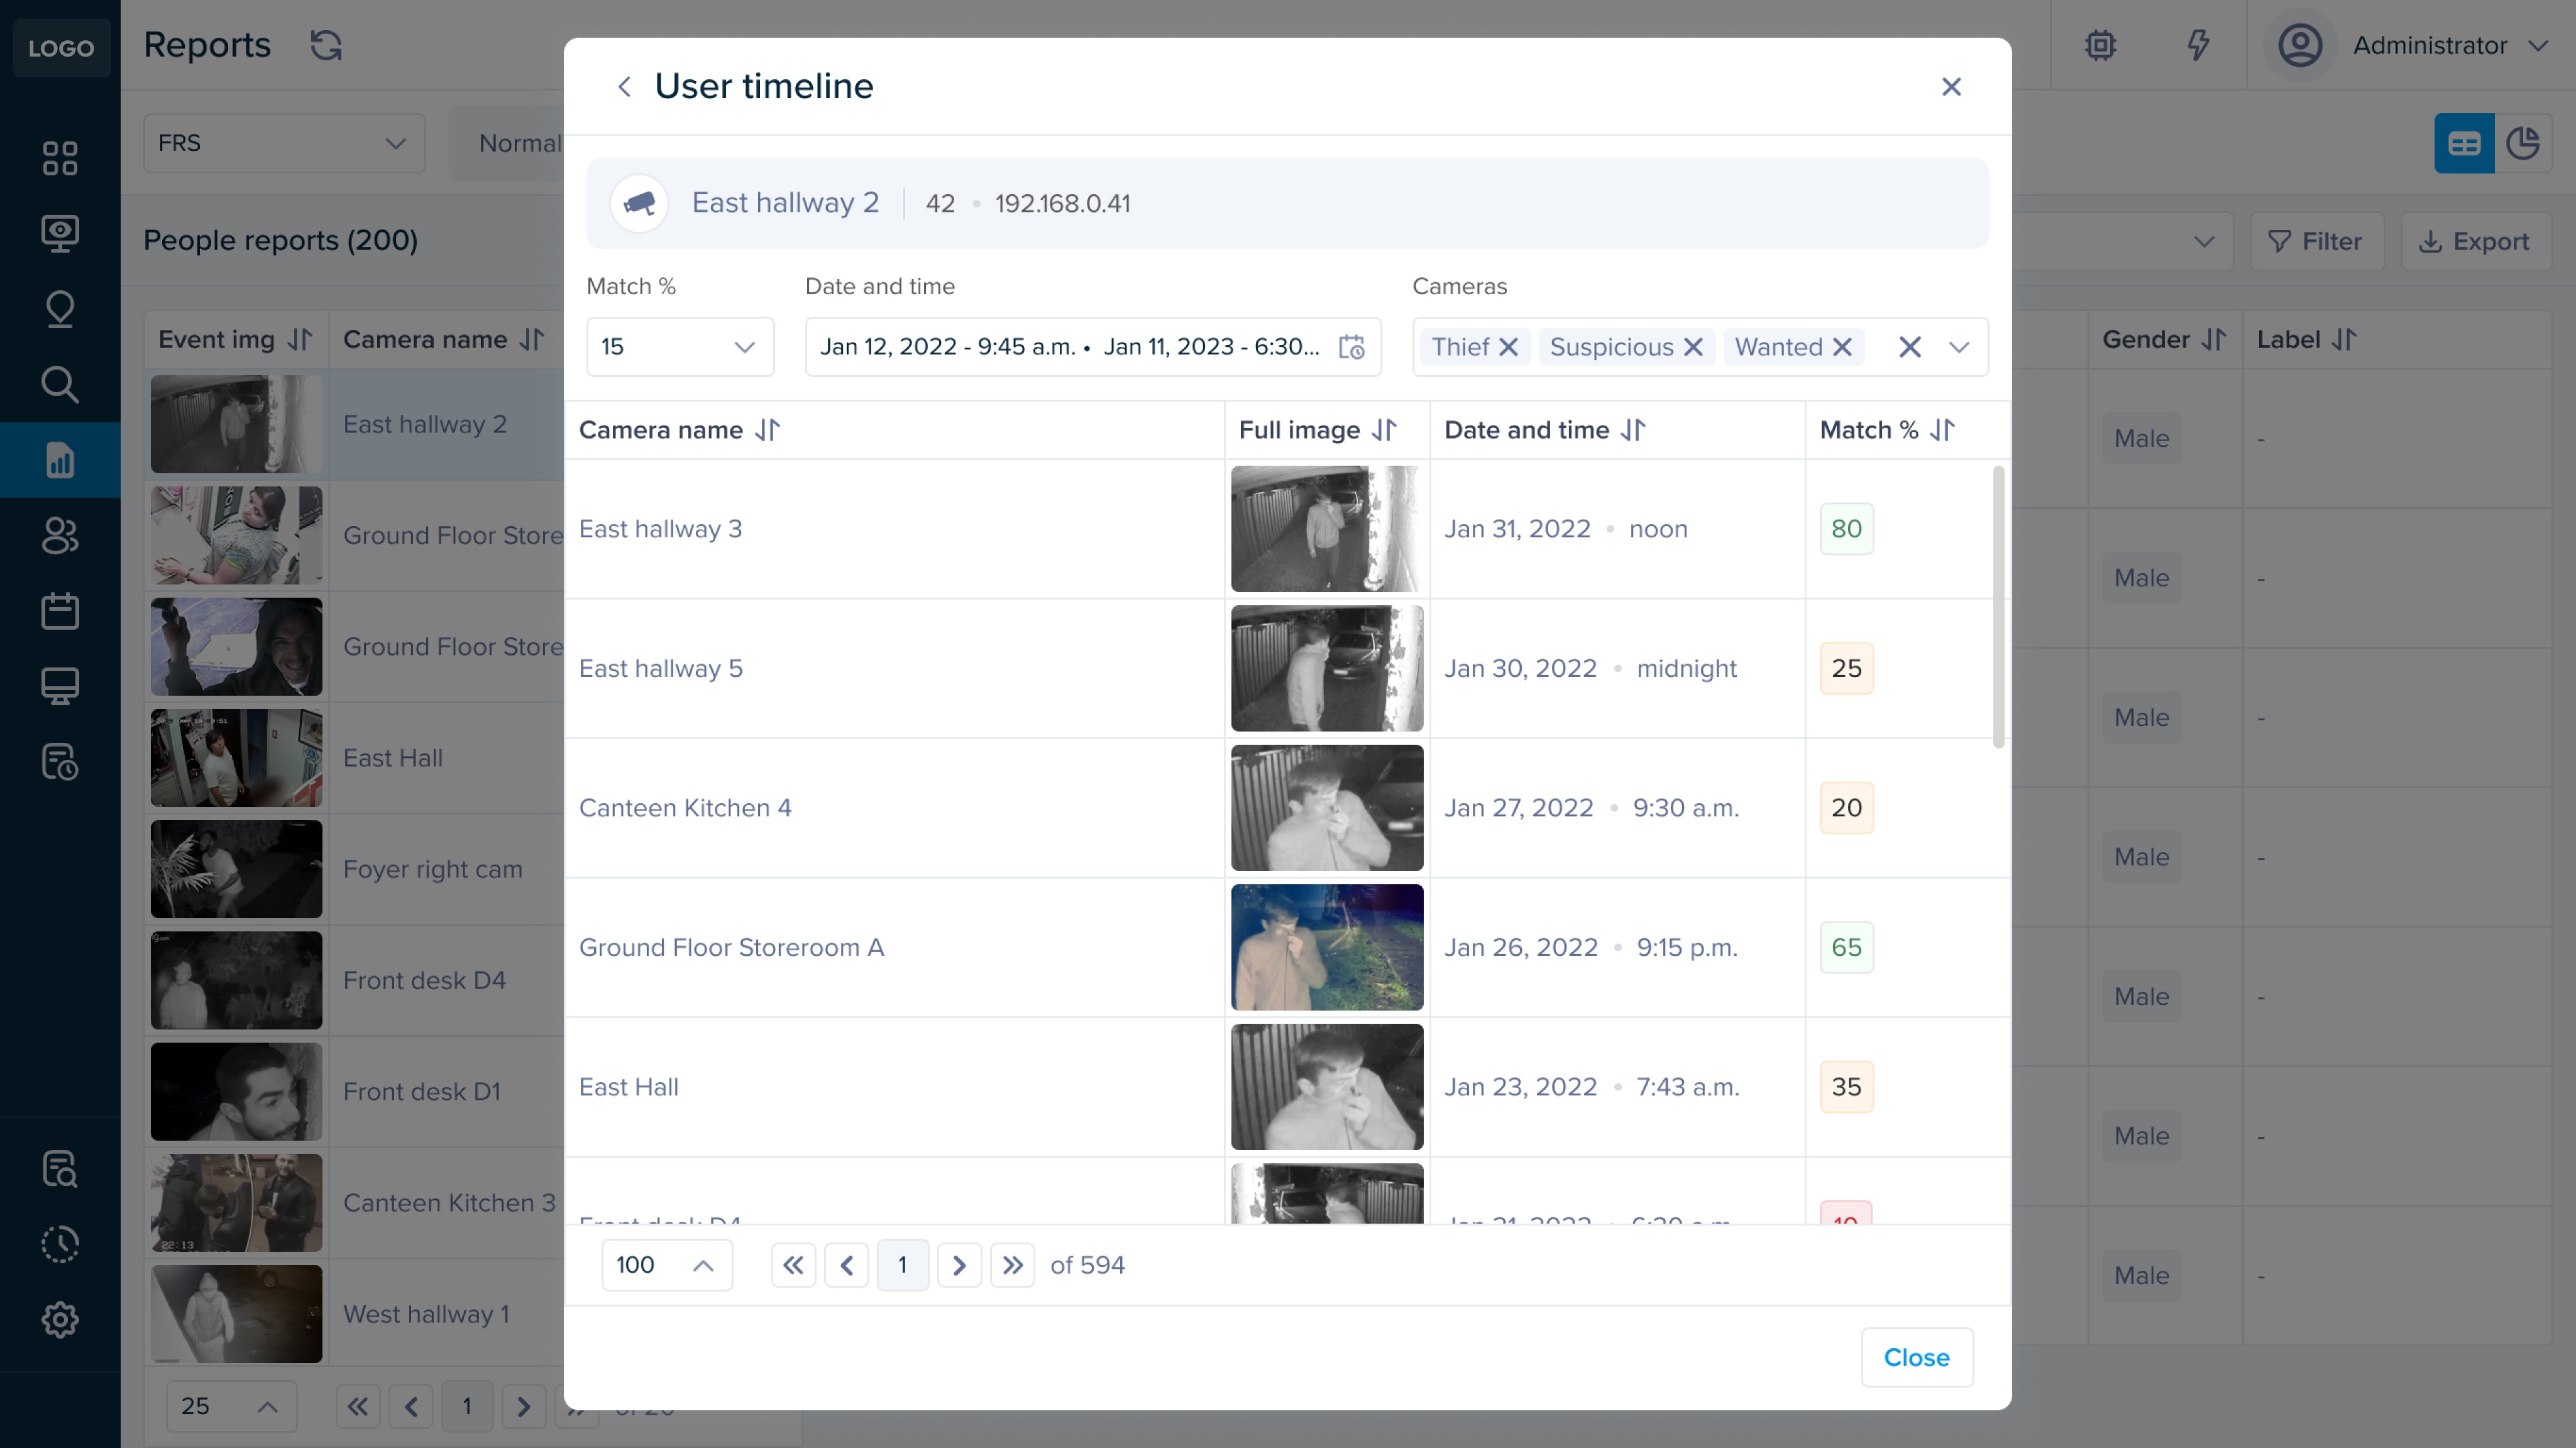The height and width of the screenshot is (1448, 2576).
Task: Sort timeline by Date and time column
Action: [1632, 430]
